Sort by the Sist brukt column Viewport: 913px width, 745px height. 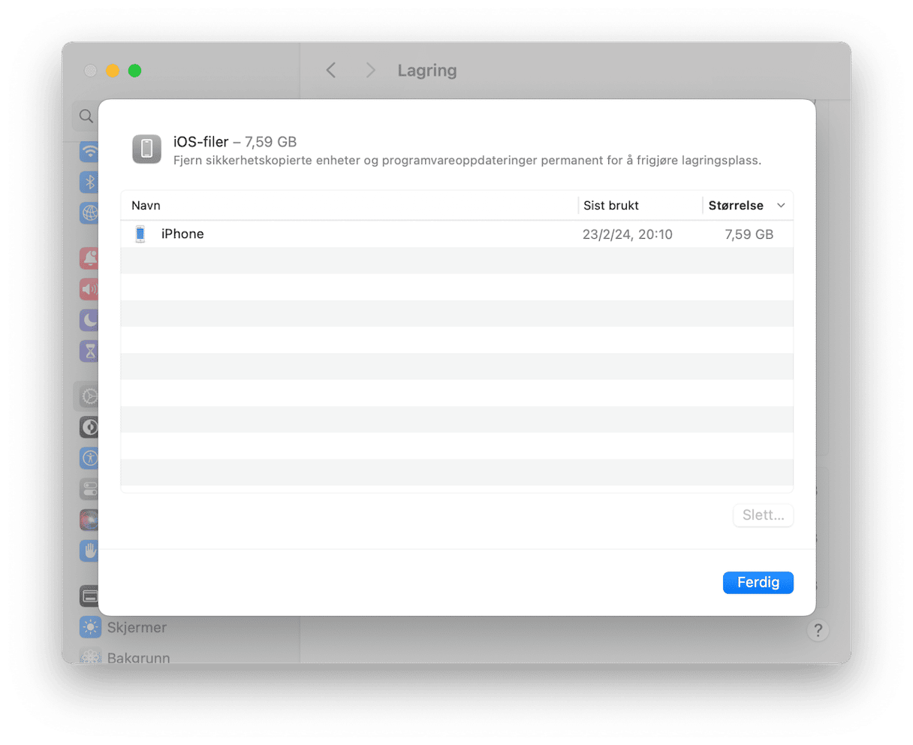click(x=611, y=205)
